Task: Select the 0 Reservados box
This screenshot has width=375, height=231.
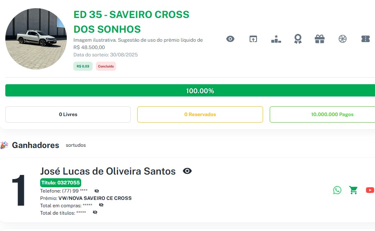Action: [200, 114]
